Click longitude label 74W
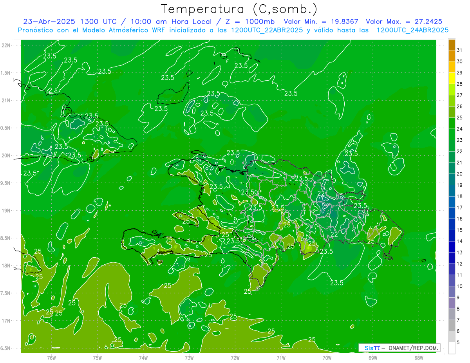470x363 pixels. (143, 358)
